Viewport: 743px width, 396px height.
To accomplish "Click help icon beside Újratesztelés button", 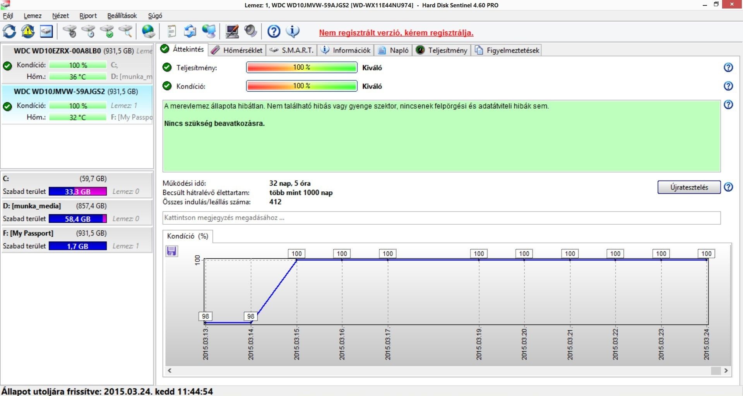I will pos(728,187).
